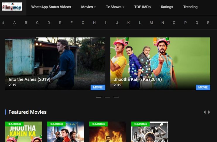Open the Trending page
Viewport: 217px width, 142px height.
[x=190, y=7]
